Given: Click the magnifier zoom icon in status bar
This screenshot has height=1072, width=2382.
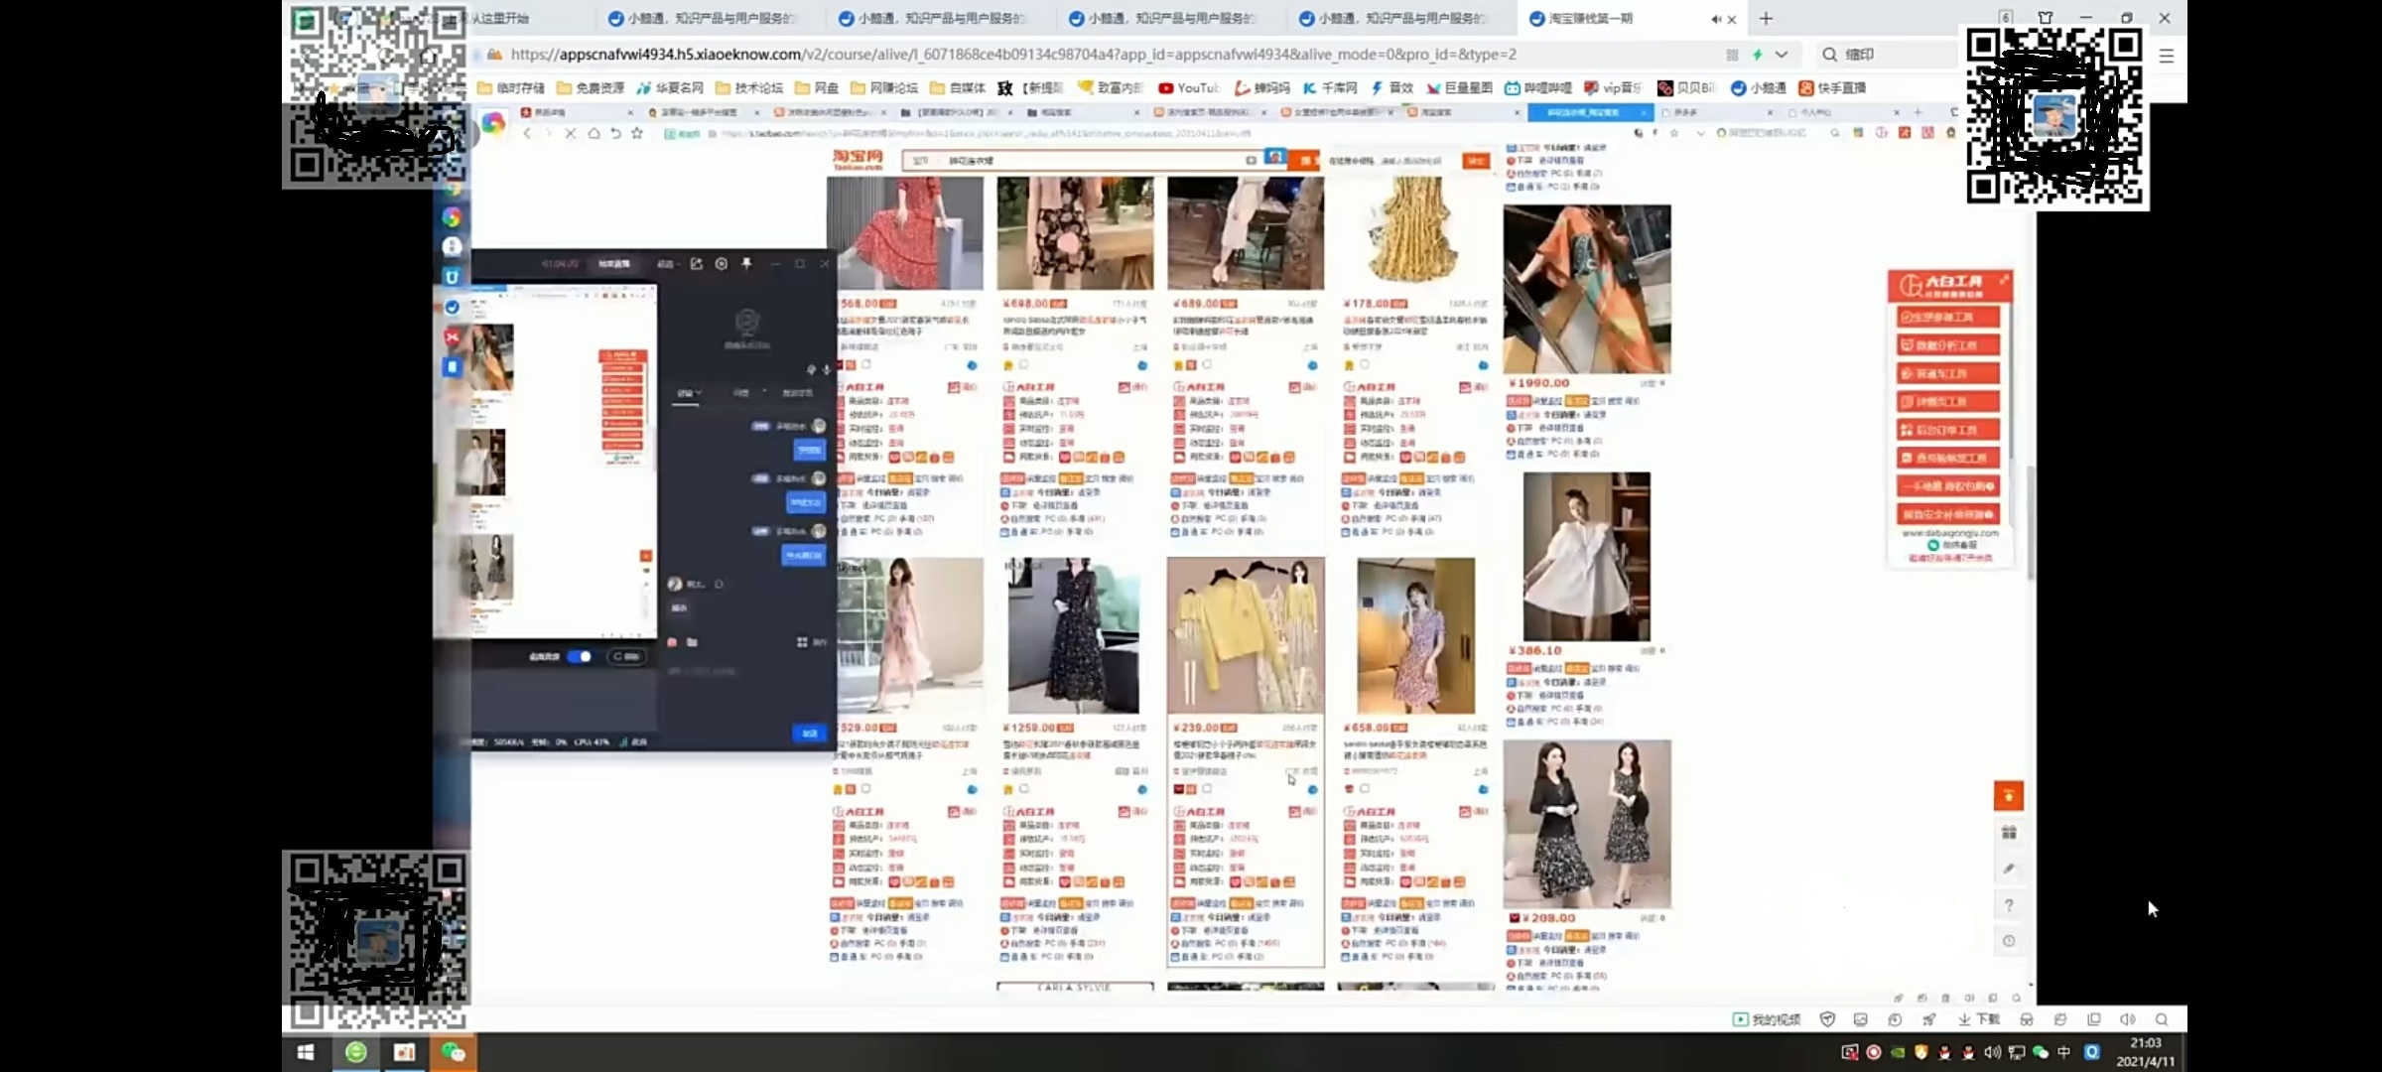Looking at the screenshot, I should [x=2161, y=1019].
